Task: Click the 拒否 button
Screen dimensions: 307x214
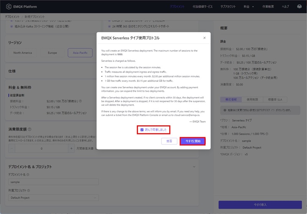Action: [169, 141]
